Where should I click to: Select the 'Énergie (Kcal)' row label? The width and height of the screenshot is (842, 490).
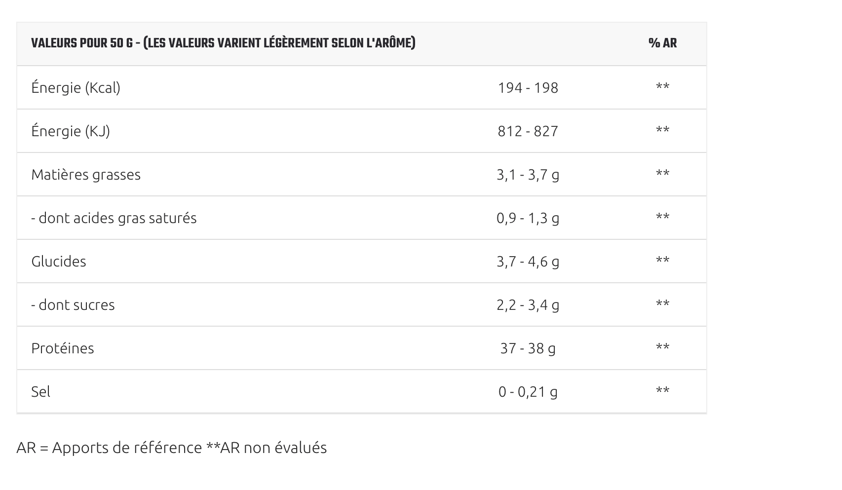click(x=76, y=88)
